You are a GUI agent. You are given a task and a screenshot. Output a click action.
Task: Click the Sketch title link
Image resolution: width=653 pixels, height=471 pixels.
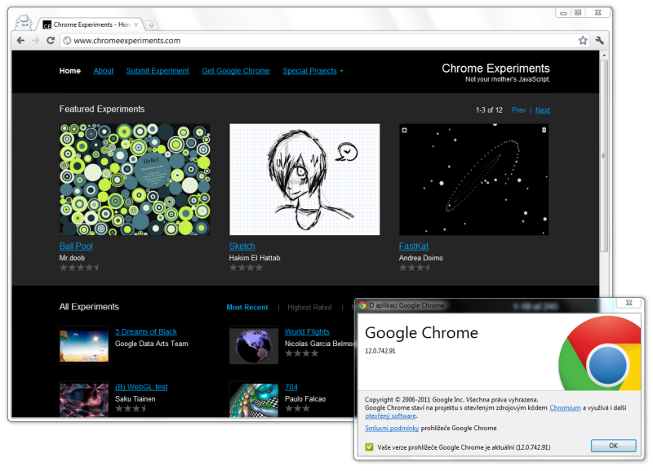[x=242, y=247]
